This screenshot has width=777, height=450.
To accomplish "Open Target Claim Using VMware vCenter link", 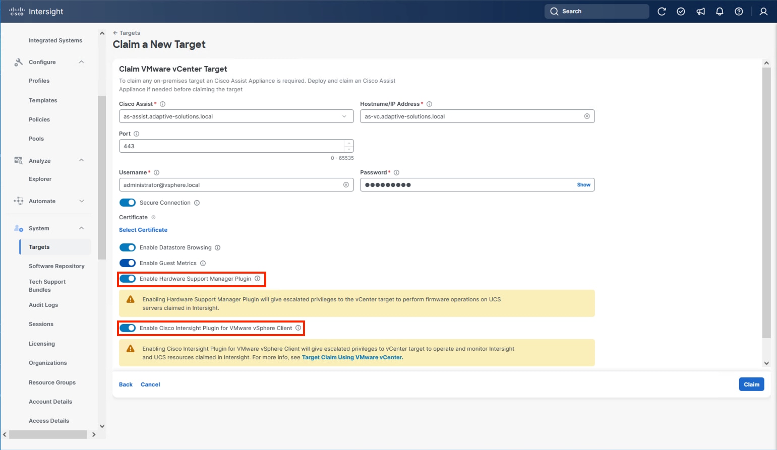I will pos(352,357).
